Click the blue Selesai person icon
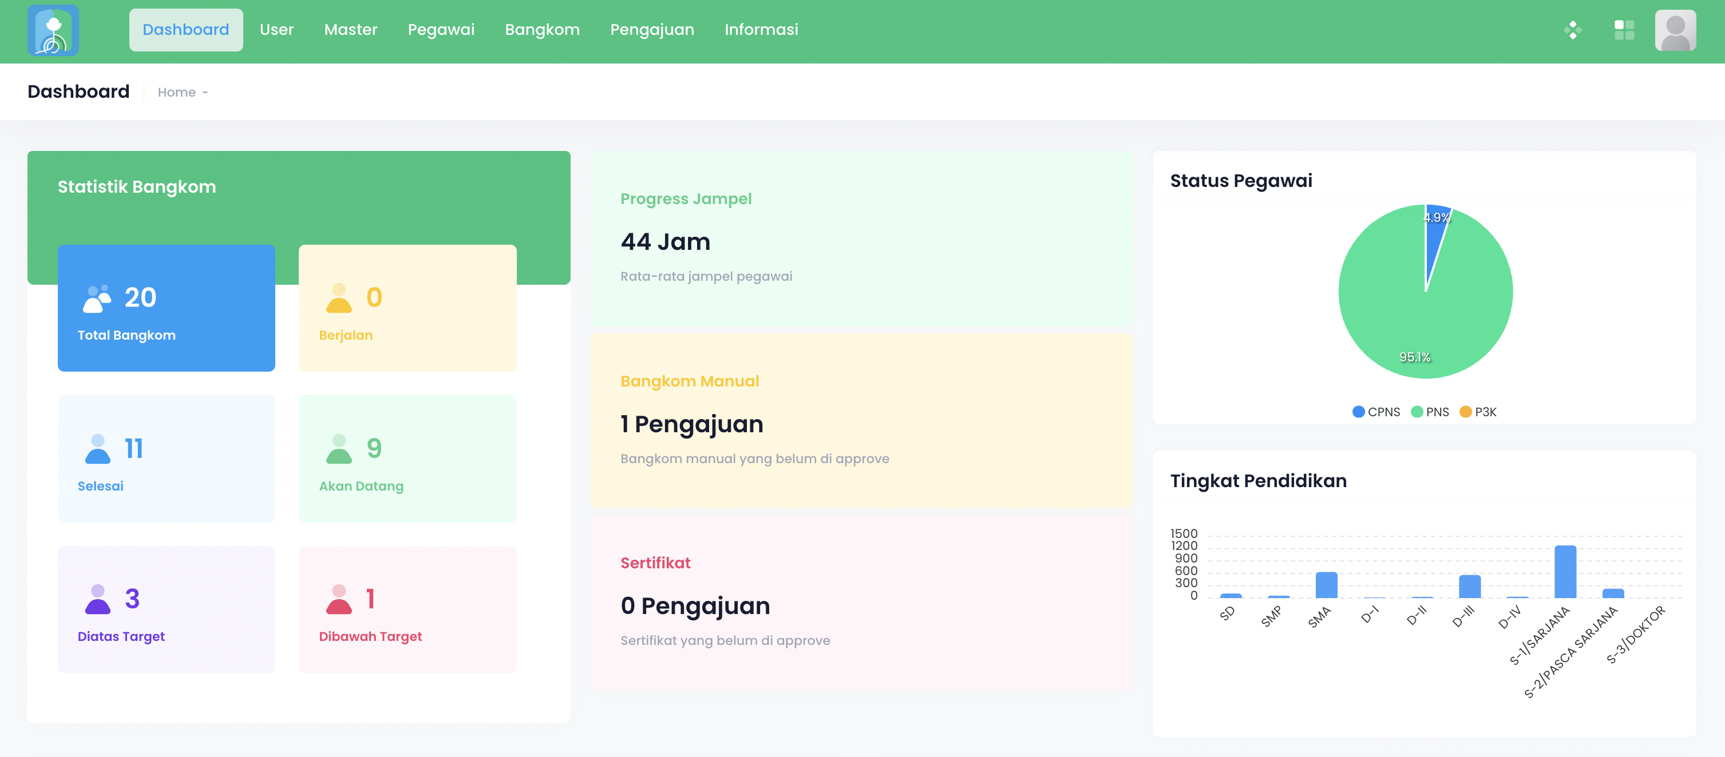The image size is (1725, 757). [98, 449]
